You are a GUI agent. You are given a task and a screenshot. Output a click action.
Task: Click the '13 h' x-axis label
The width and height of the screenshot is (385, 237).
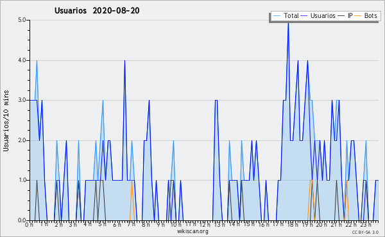coord(219,224)
